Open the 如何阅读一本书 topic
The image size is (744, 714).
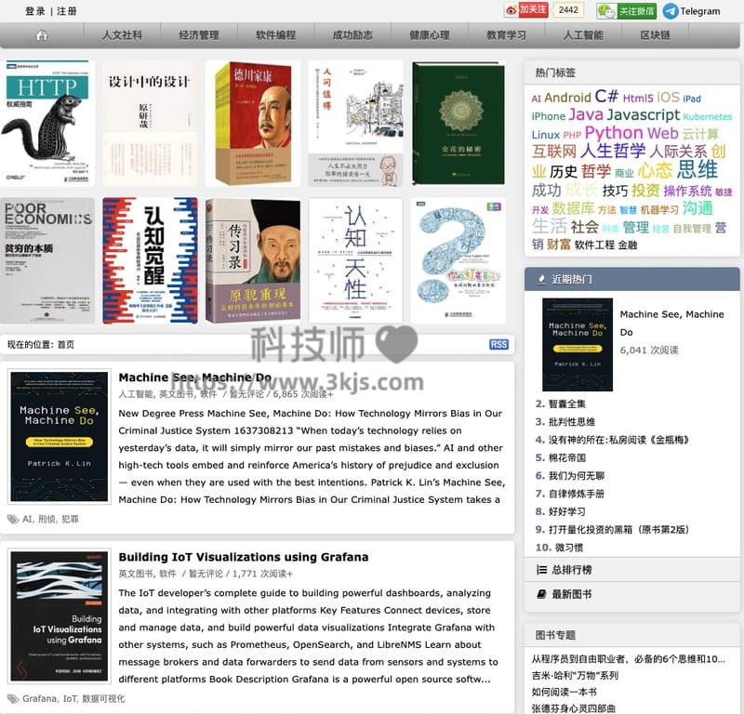[x=565, y=693]
